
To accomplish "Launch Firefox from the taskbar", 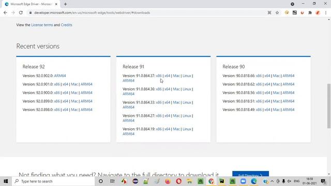I will point(168,181).
